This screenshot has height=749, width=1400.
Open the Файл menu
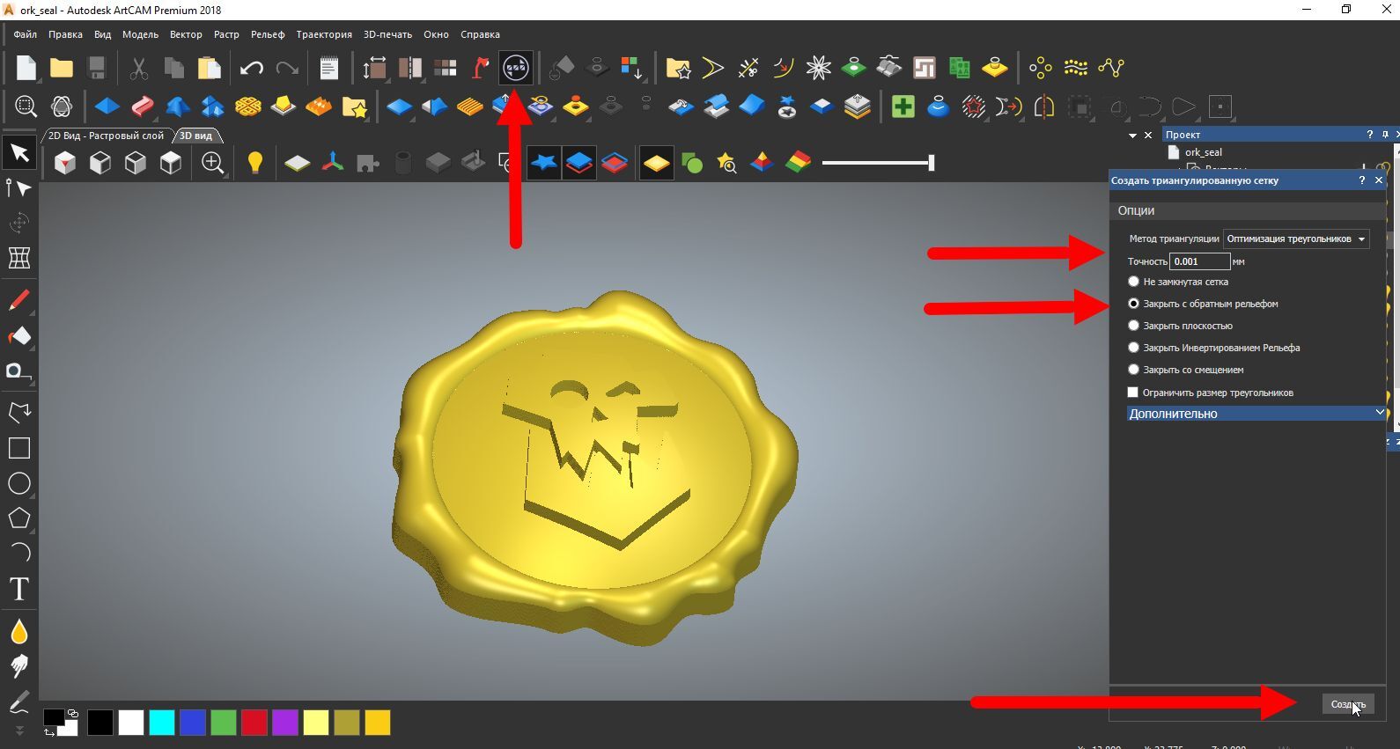pos(26,34)
